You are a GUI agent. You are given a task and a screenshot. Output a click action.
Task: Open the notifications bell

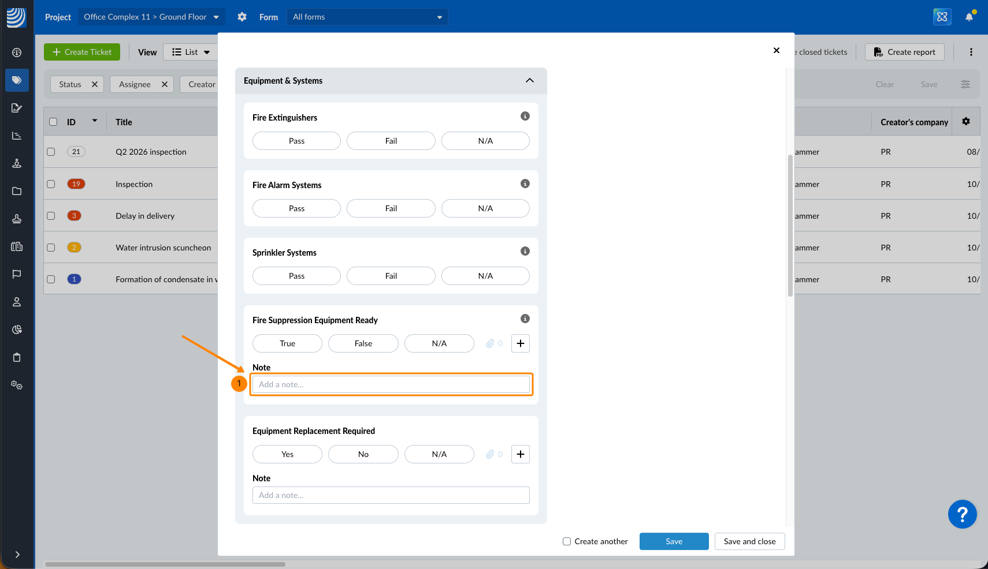(x=969, y=17)
